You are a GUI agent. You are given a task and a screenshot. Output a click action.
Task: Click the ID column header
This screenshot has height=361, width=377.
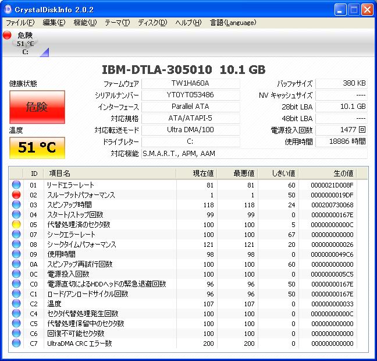tap(34, 174)
